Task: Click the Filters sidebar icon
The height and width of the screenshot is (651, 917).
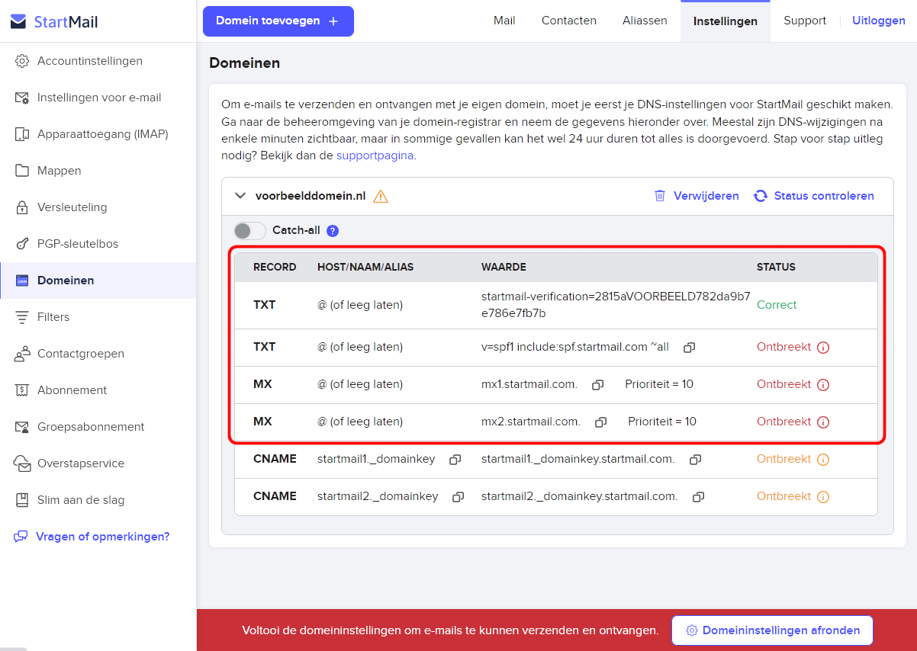Action: 22,317
